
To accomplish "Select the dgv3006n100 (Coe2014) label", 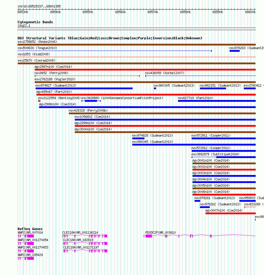I will tap(211, 192).
